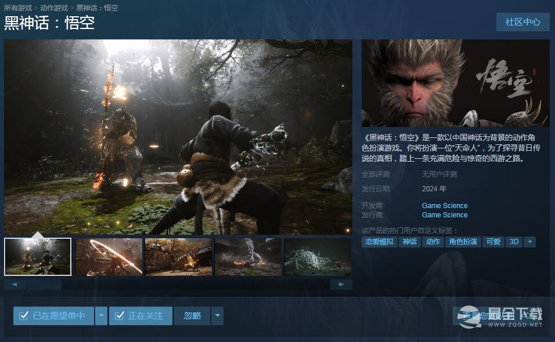Click the 3D tag

pos(514,242)
